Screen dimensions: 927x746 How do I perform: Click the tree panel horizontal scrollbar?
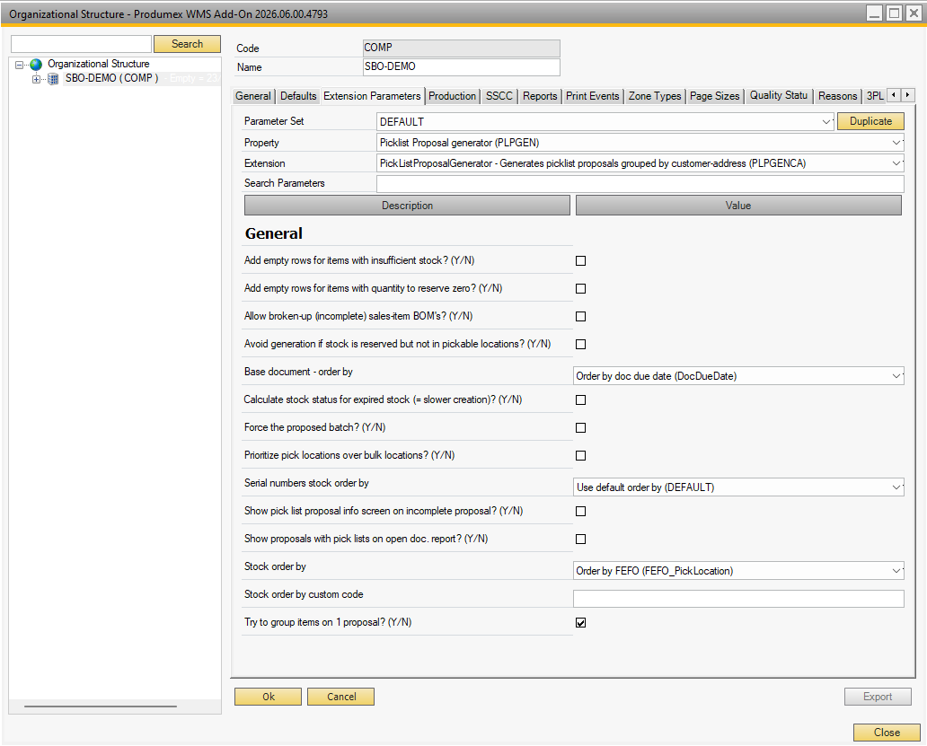click(101, 706)
